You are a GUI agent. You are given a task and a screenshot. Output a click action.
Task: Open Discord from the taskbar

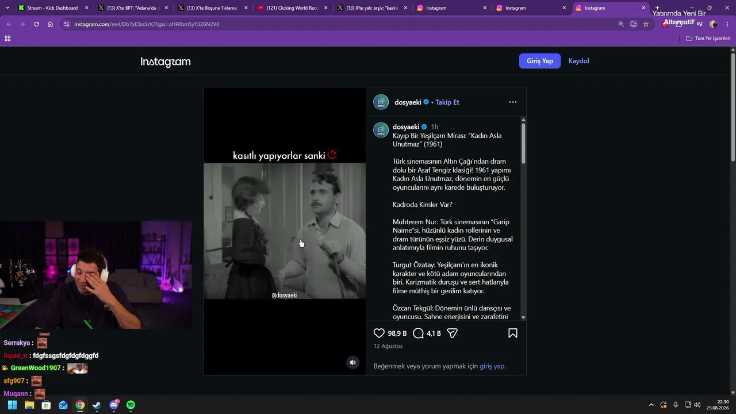114,405
